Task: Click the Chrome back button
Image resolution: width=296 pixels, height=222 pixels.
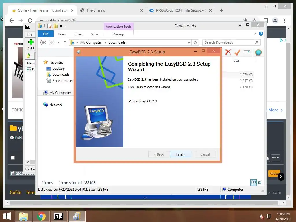Action: click(12, 21)
